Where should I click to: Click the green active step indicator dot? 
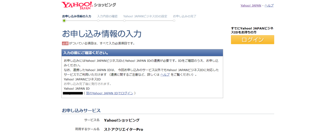point(64,21)
